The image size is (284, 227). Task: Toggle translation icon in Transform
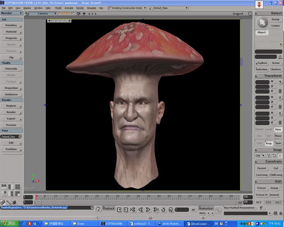[280, 114]
